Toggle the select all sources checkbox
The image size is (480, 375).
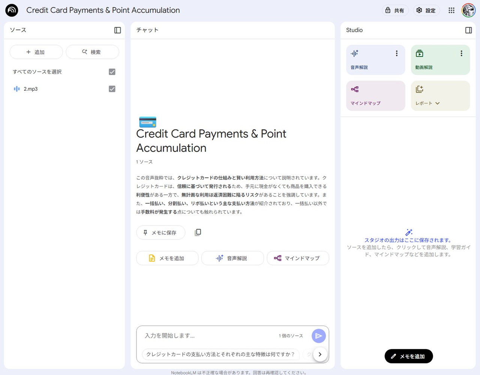(x=112, y=72)
